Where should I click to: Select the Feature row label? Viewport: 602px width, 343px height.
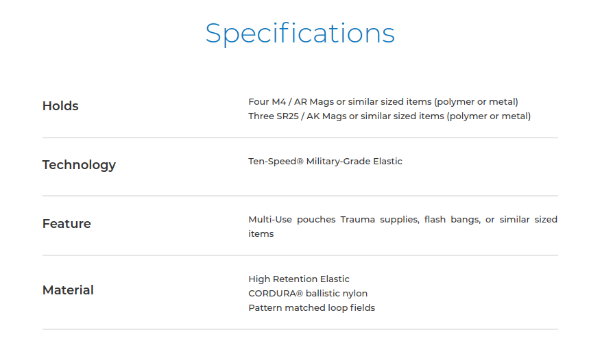[67, 224]
